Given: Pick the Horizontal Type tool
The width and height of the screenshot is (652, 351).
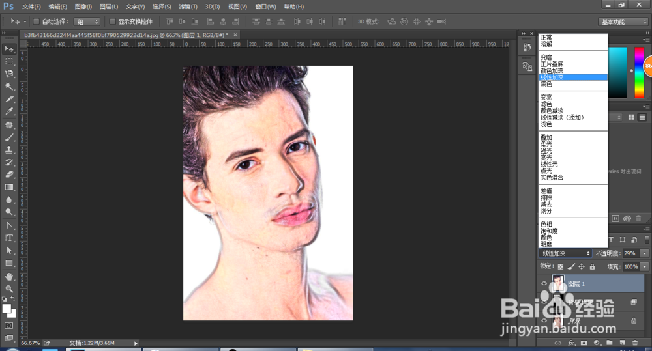Looking at the screenshot, I should 9,238.
